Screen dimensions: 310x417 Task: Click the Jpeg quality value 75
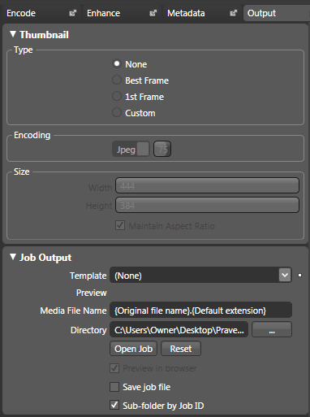tap(162, 149)
